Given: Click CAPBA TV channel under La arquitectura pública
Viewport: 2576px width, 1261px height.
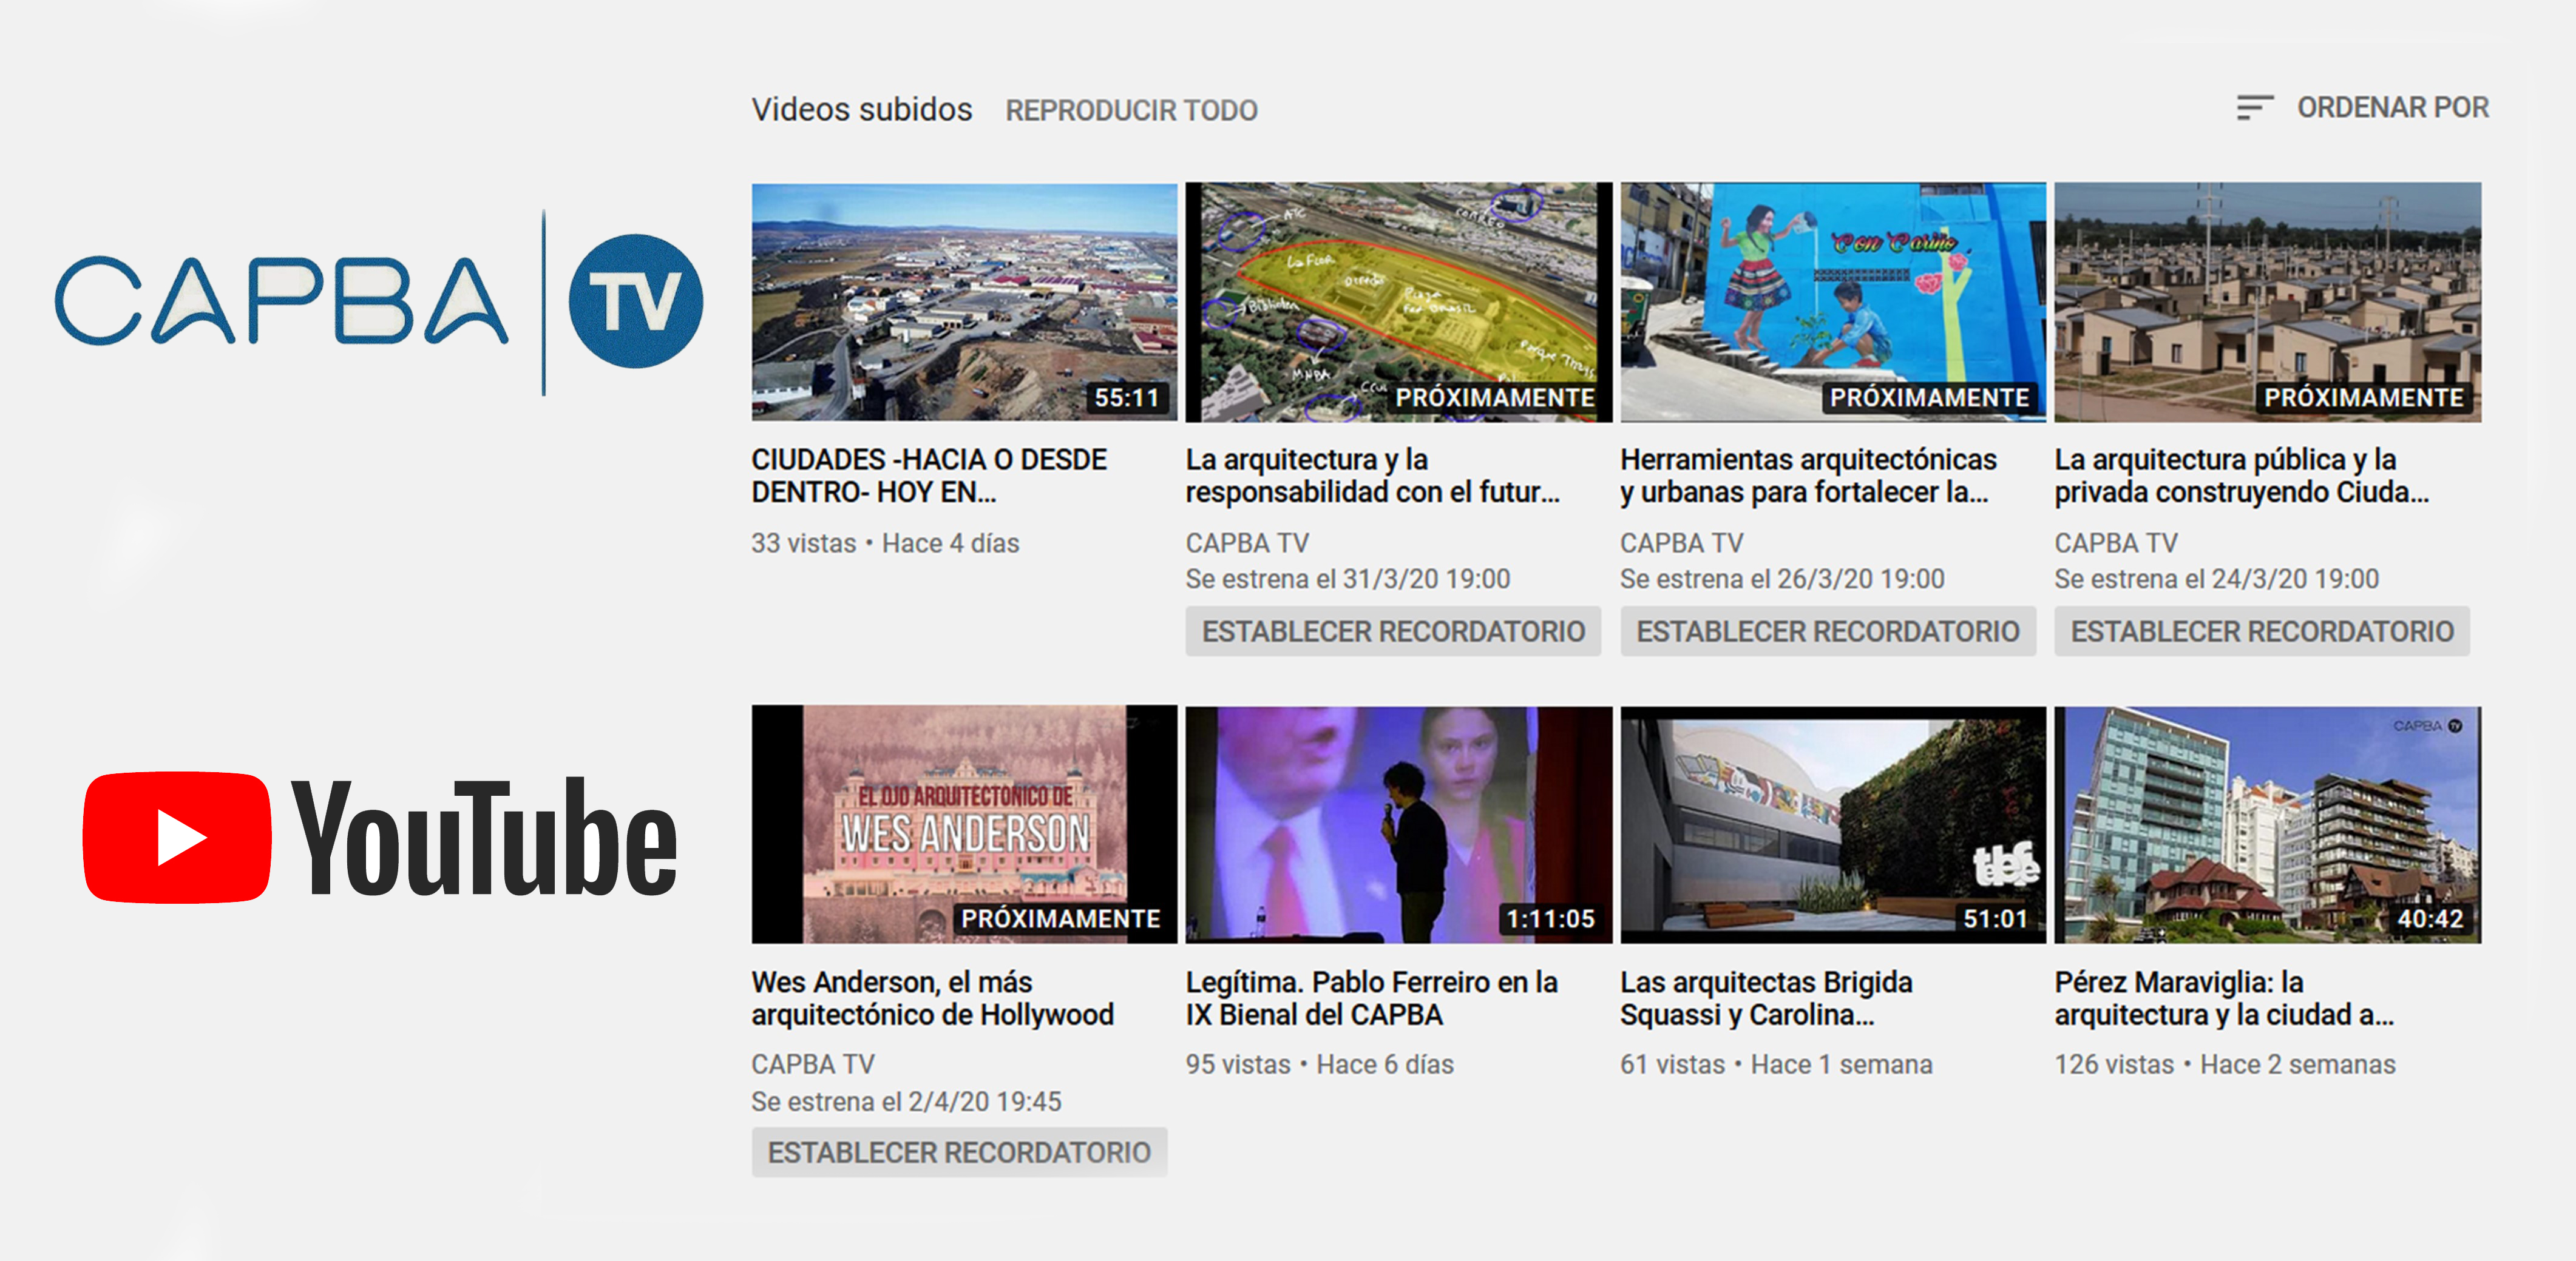Looking at the screenshot, I should pos(2116,543).
